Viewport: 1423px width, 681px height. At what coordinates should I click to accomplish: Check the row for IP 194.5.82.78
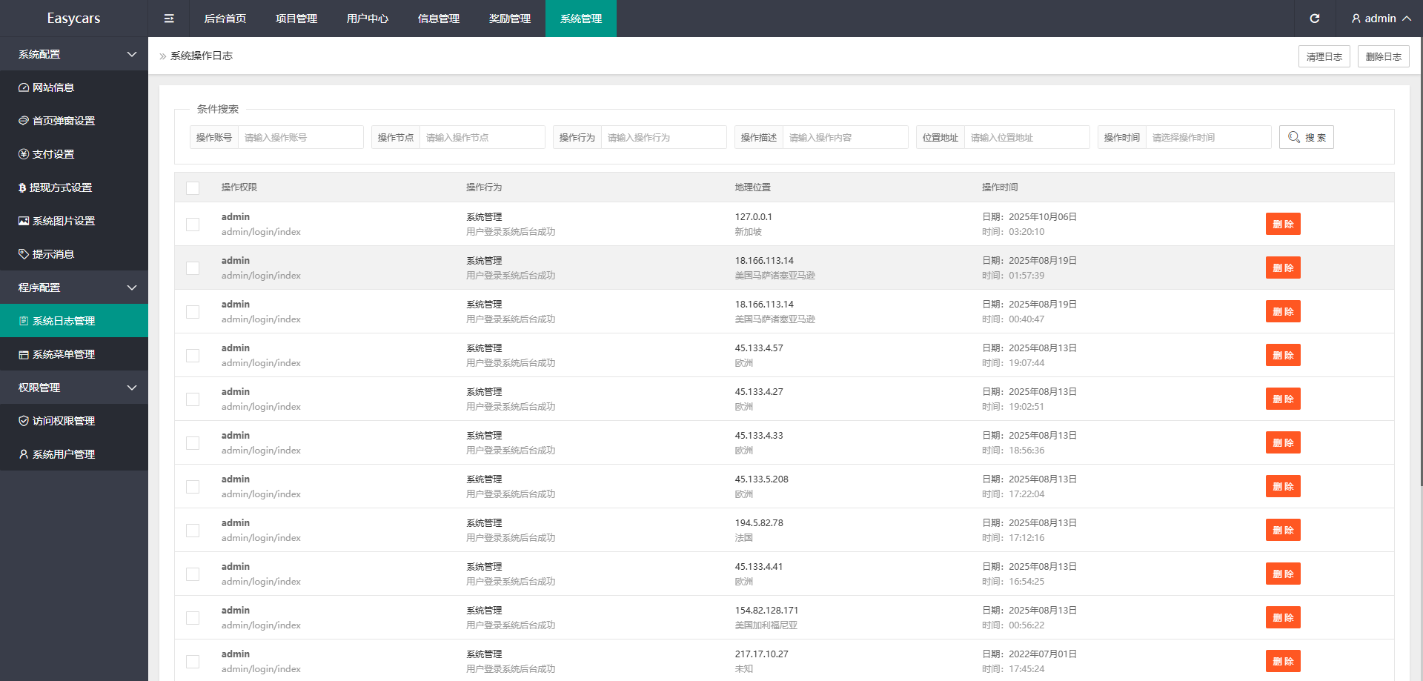point(193,531)
